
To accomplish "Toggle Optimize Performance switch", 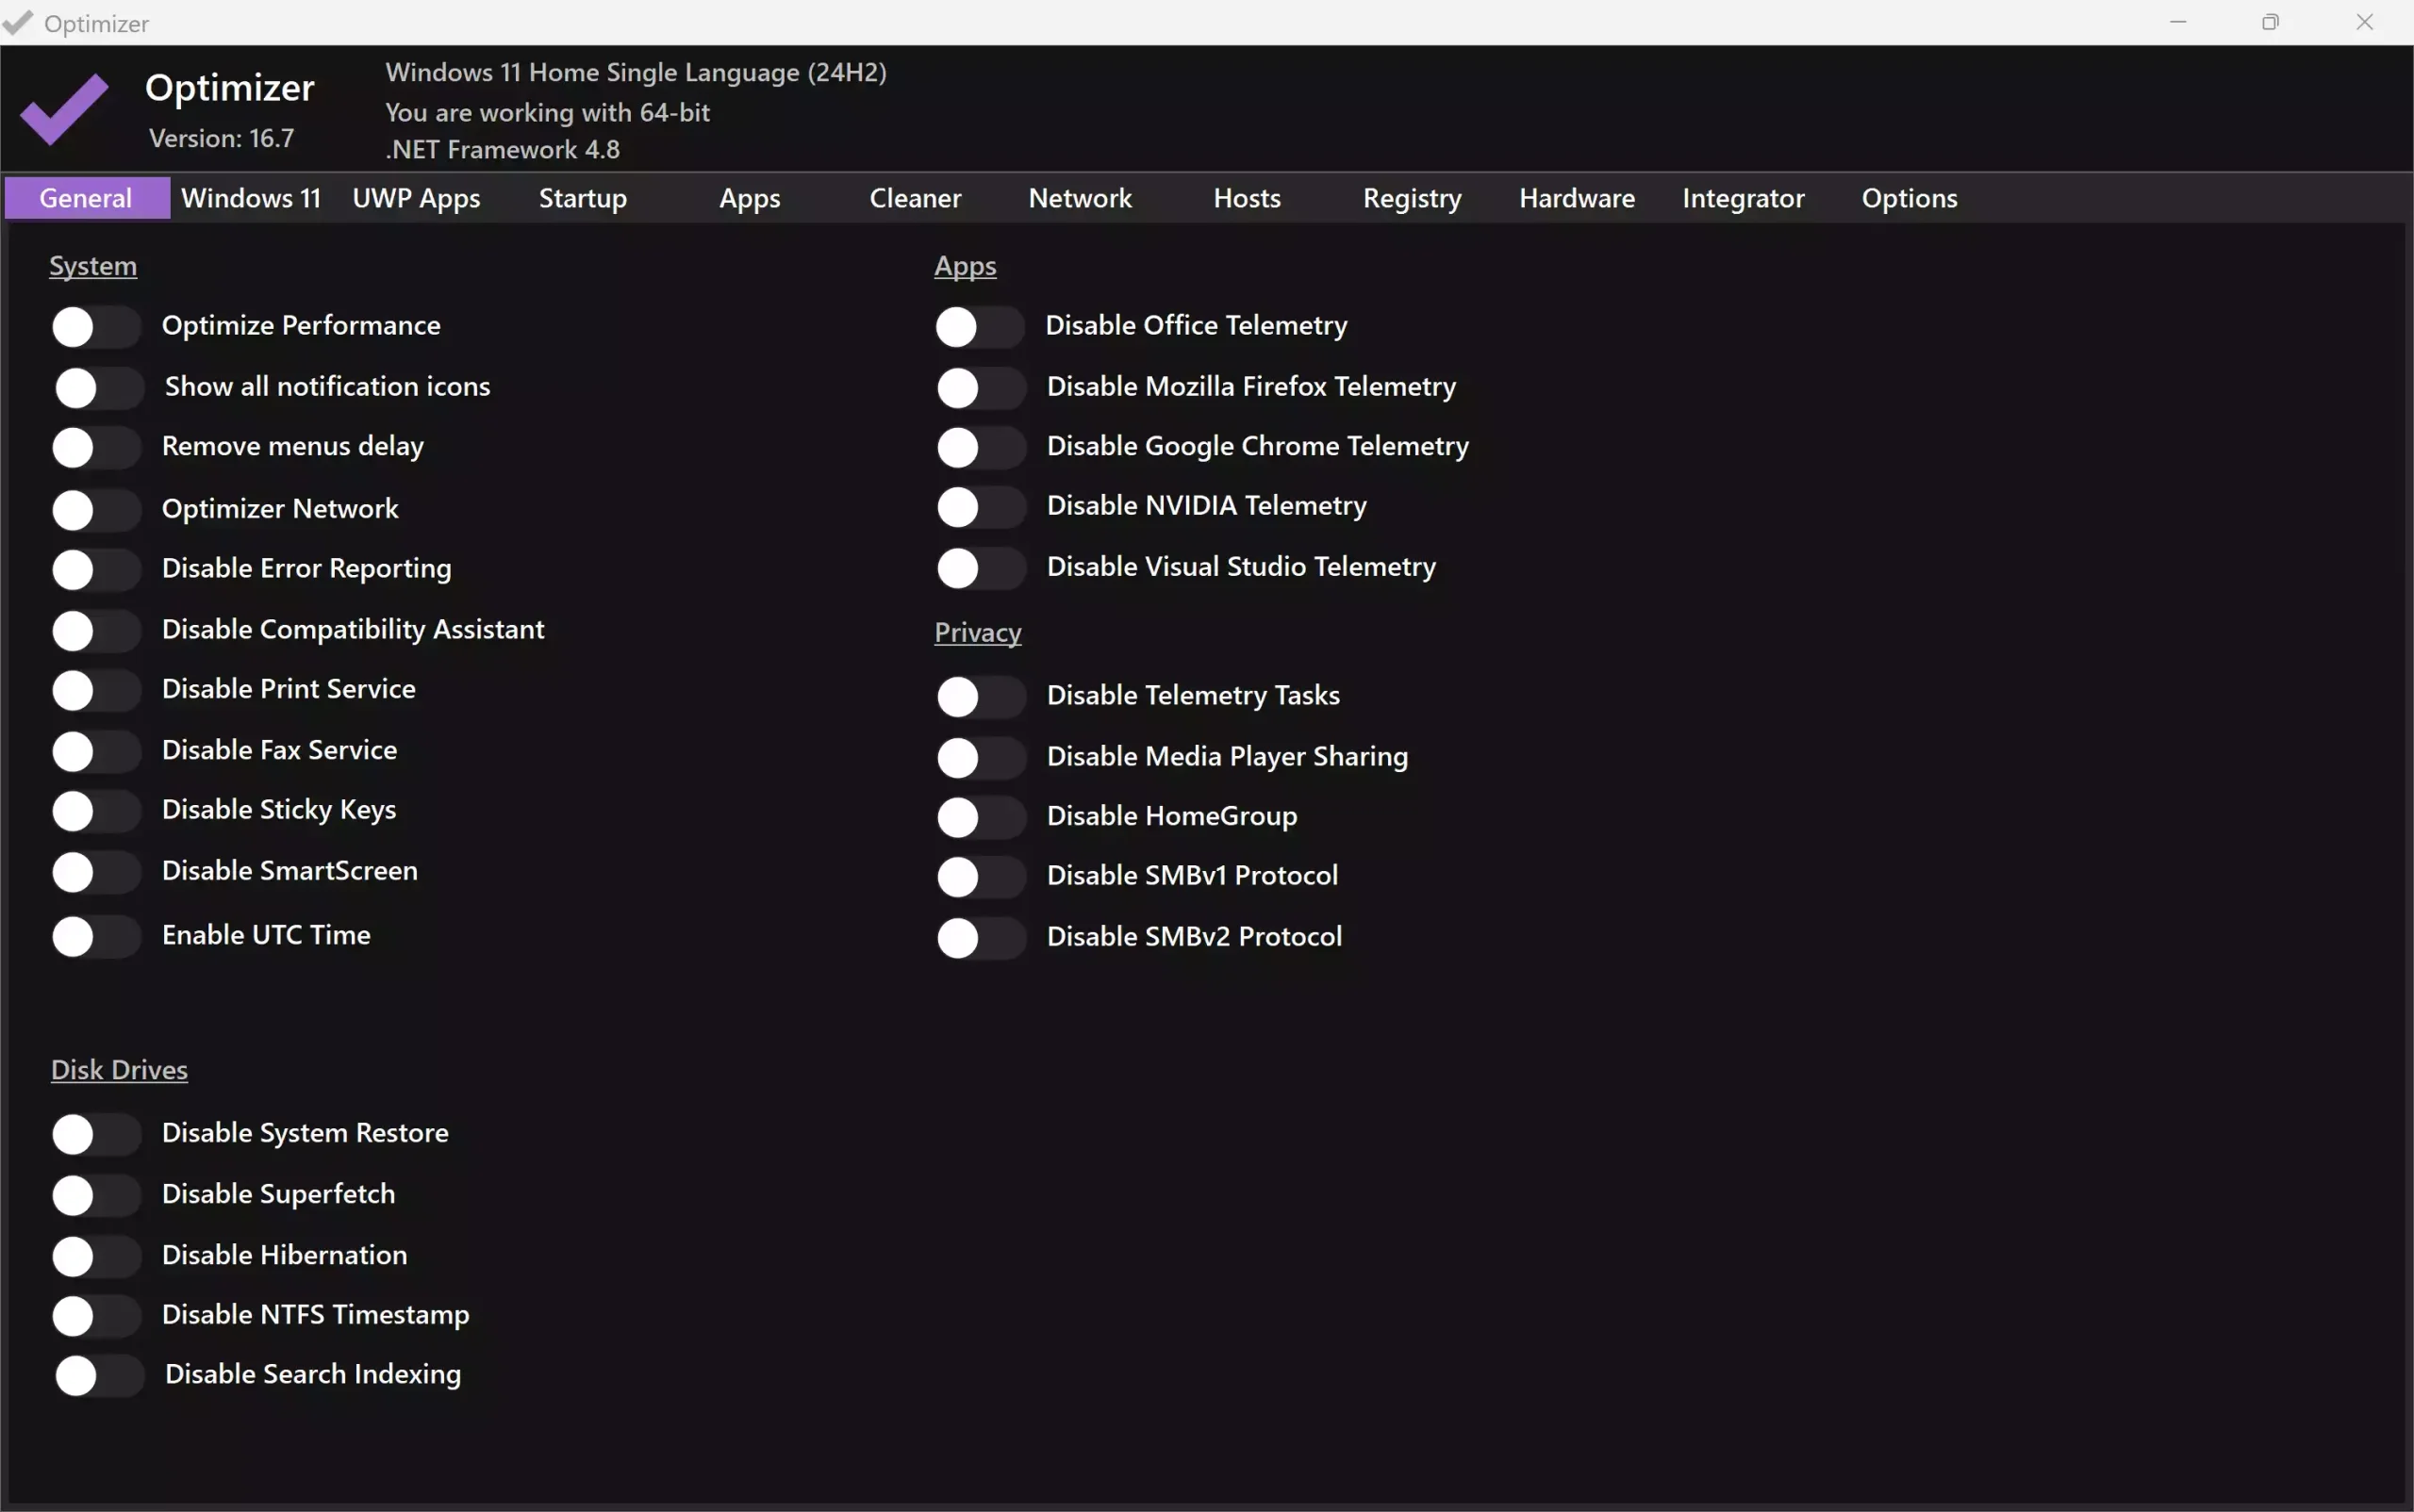I will click(x=95, y=327).
